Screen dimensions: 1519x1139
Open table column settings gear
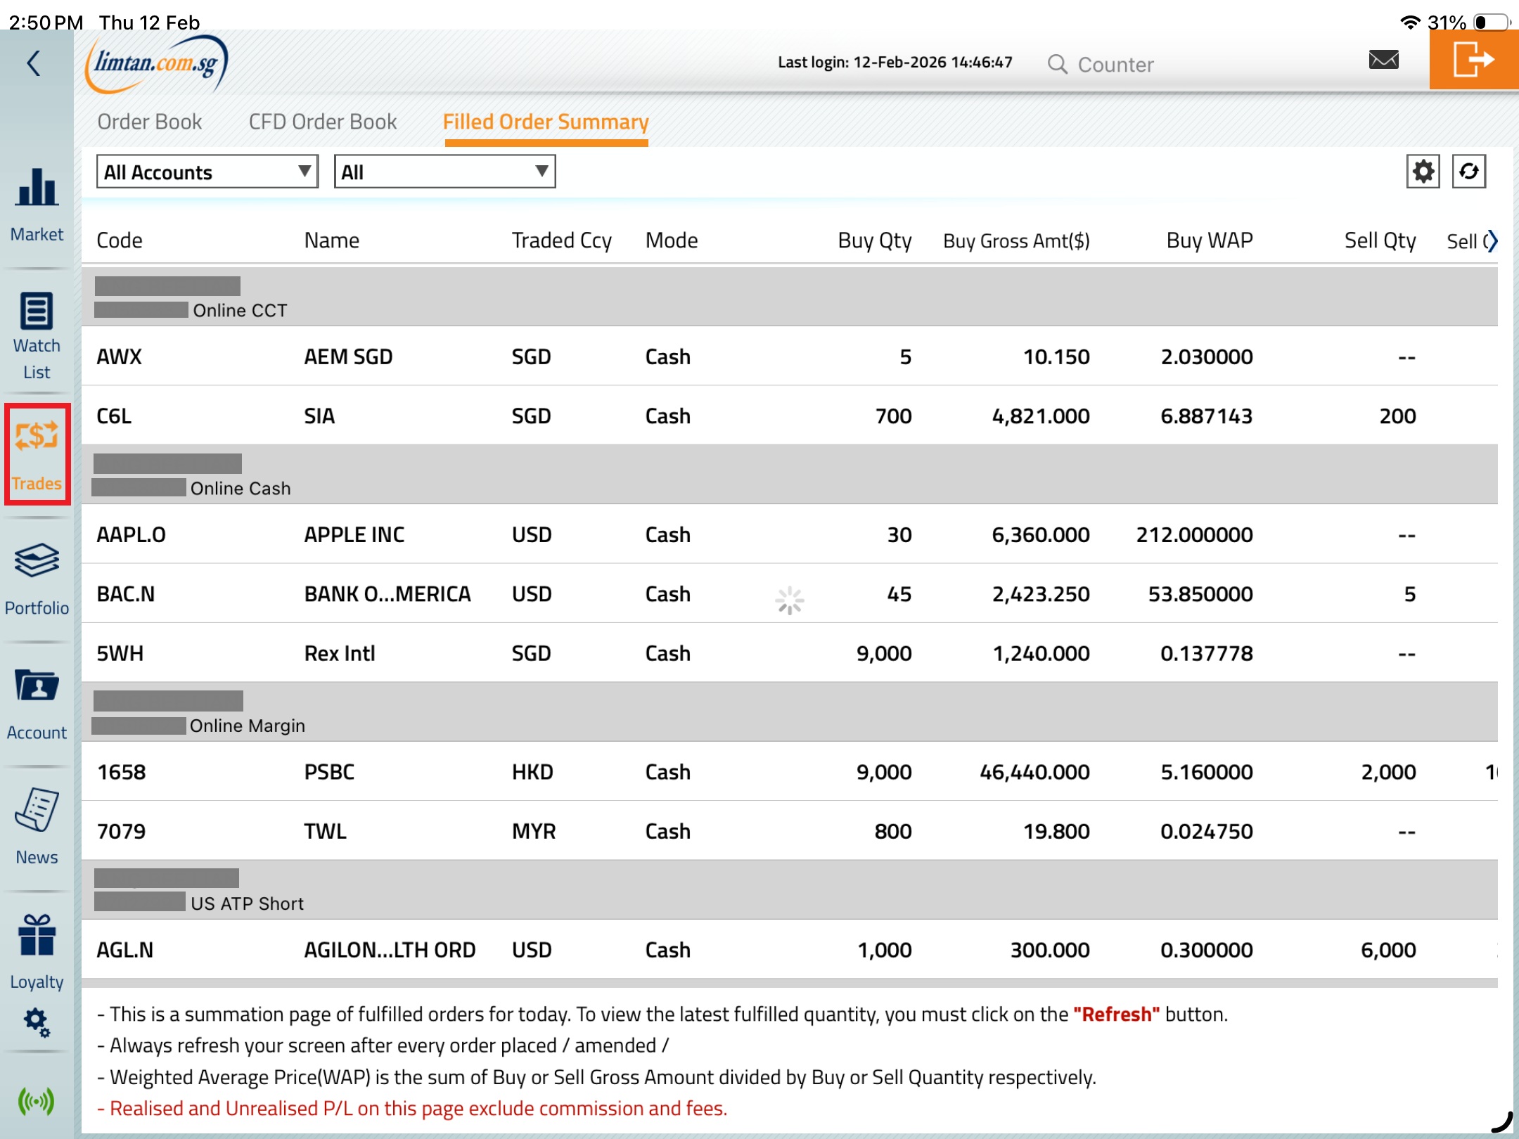[1422, 172]
